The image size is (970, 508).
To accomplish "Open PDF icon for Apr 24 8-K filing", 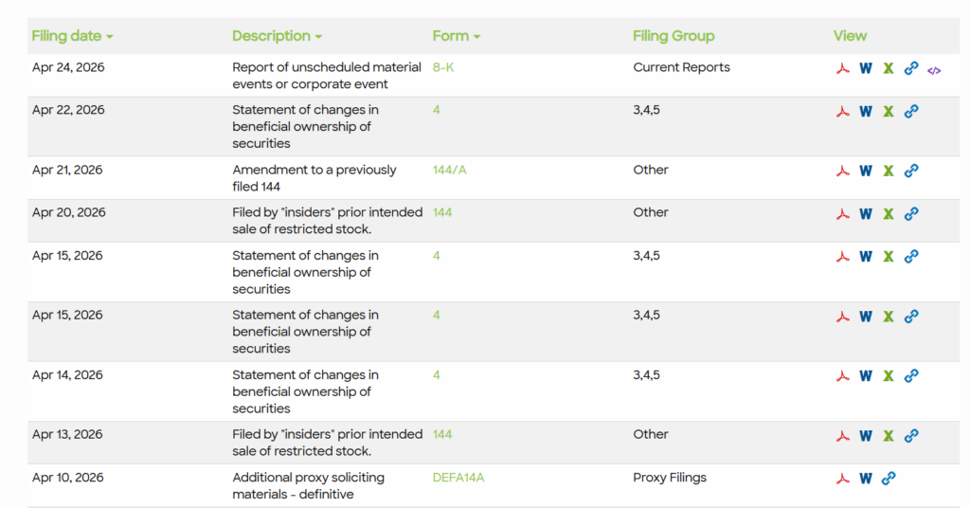I will point(842,68).
